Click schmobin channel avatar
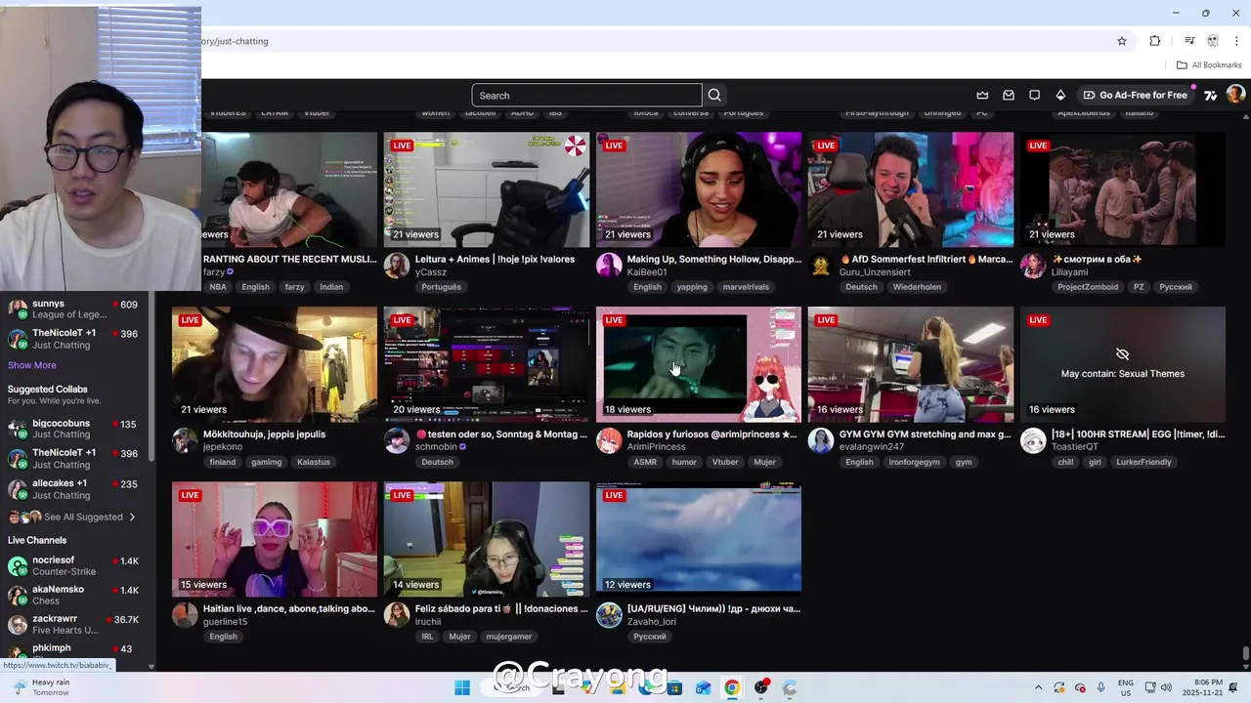This screenshot has width=1251, height=703. point(397,440)
